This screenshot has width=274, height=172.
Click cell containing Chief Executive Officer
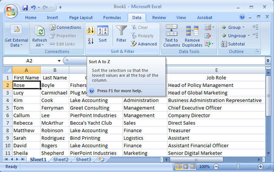click(216, 108)
